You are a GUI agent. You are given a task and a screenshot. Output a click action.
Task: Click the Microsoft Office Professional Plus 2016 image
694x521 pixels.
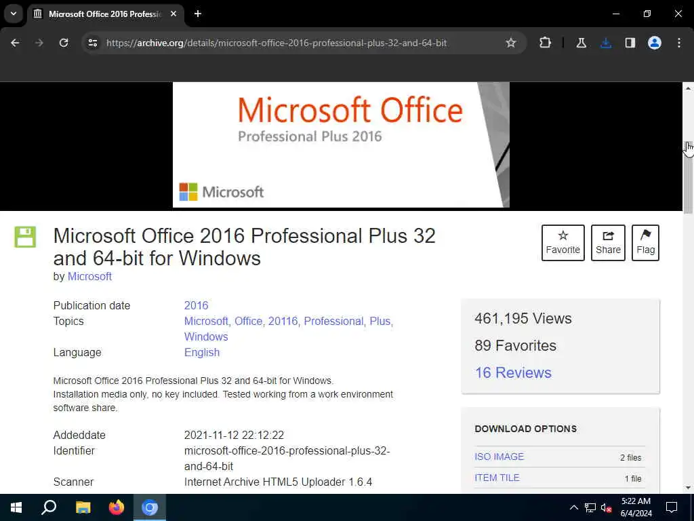pyautogui.click(x=341, y=145)
